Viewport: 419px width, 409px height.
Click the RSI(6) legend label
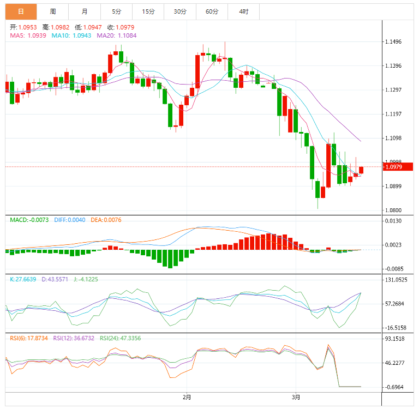pyautogui.click(x=29, y=338)
